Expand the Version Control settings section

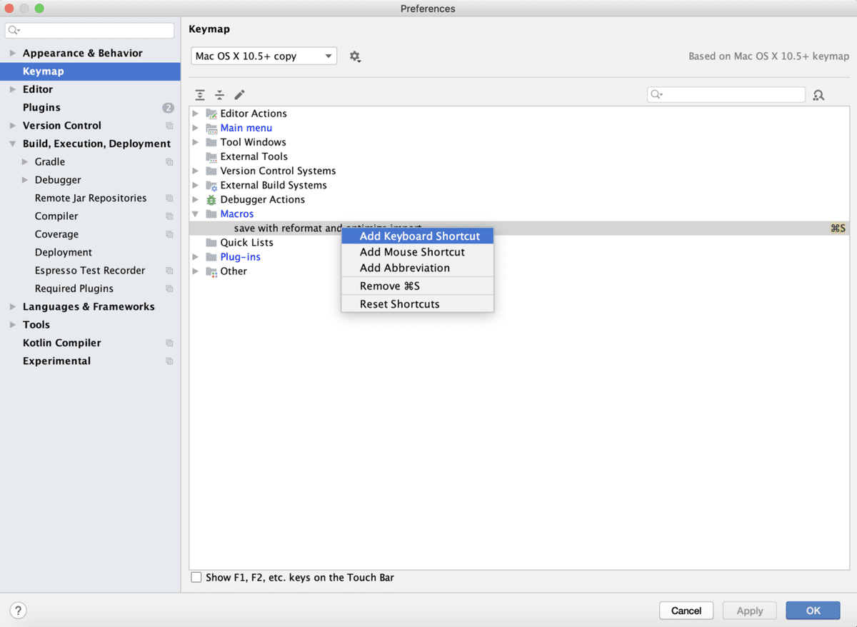point(13,126)
